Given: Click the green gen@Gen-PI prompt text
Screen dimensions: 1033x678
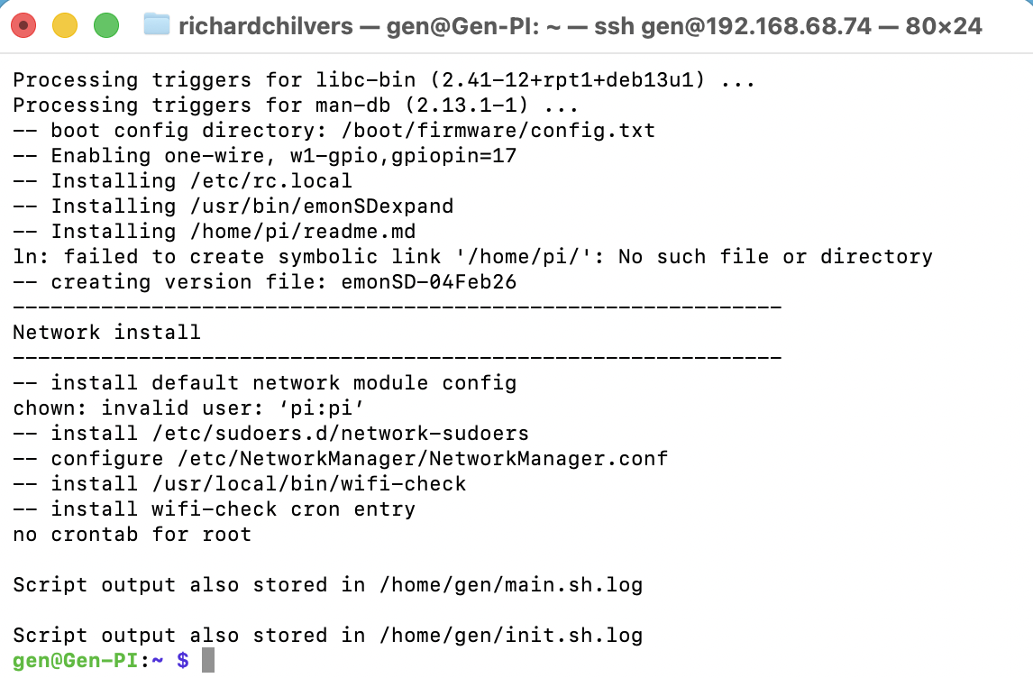Looking at the screenshot, I should coord(75,660).
